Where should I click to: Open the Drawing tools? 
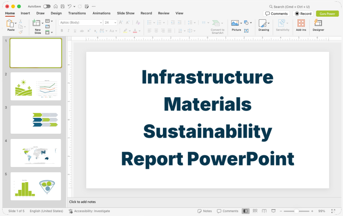[264, 25]
